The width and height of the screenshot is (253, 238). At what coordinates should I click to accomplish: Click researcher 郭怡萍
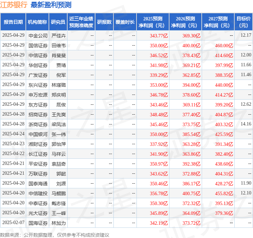click(59, 144)
